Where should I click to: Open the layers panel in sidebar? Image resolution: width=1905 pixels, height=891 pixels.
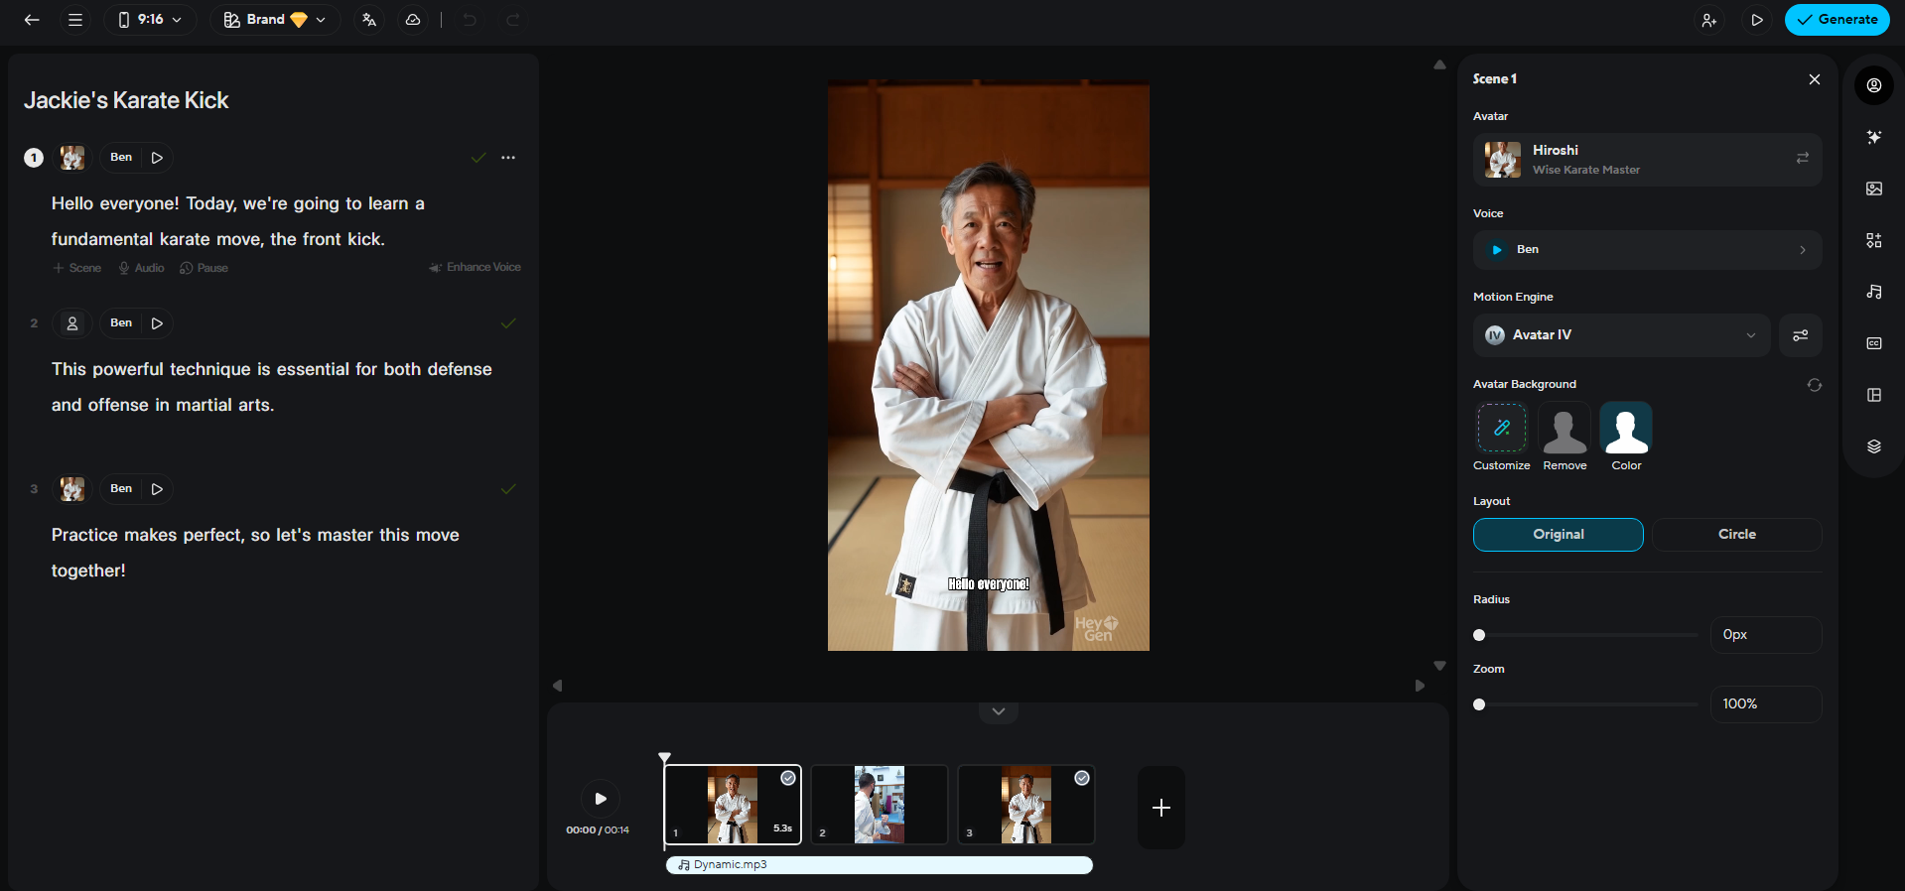pyautogui.click(x=1874, y=446)
